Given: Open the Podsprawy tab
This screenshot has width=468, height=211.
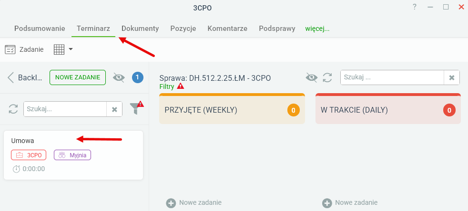Looking at the screenshot, I should point(277,29).
